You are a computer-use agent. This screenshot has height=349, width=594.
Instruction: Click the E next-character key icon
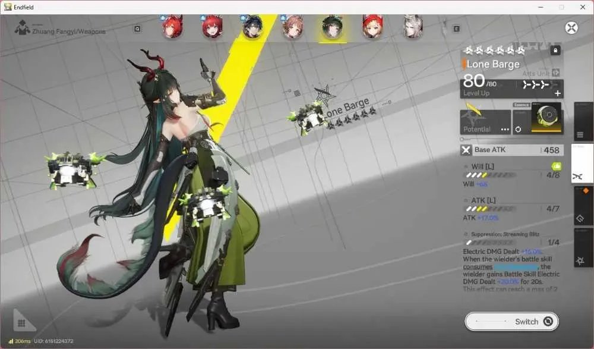pos(456,29)
